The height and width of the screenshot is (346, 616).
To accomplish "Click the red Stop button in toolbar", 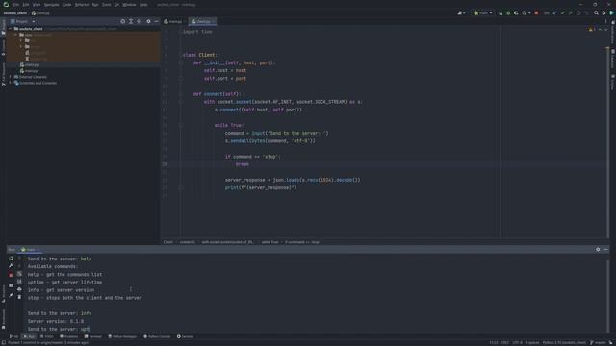I will point(536,13).
